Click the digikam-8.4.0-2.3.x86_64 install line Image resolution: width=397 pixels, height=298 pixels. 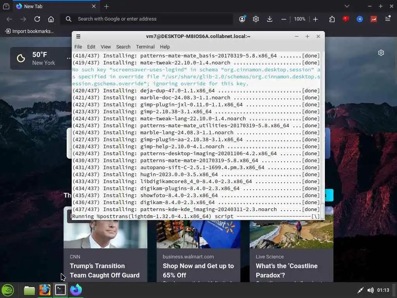pos(196,203)
